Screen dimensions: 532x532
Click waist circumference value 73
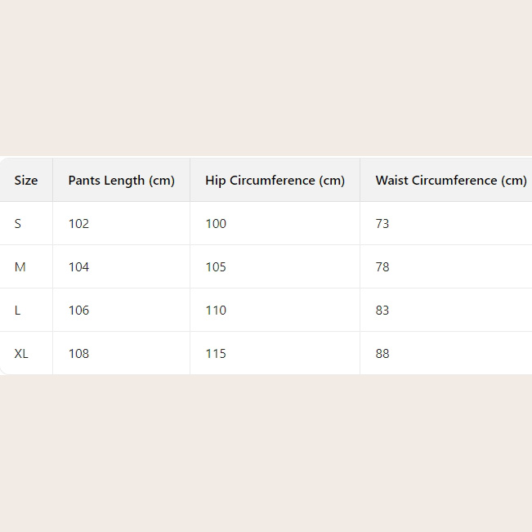coord(382,224)
